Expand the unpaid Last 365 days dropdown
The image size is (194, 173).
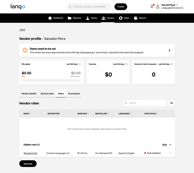(74, 64)
